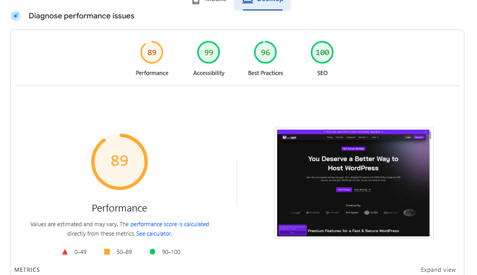Screen dimensions: 477x275
Task: Click the '50–89' legend text
Action: 124,252
